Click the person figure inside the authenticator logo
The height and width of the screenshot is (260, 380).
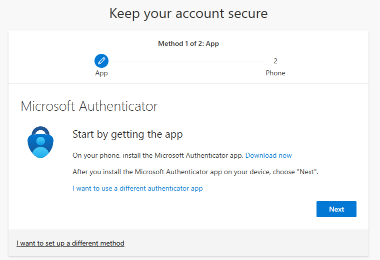40,147
